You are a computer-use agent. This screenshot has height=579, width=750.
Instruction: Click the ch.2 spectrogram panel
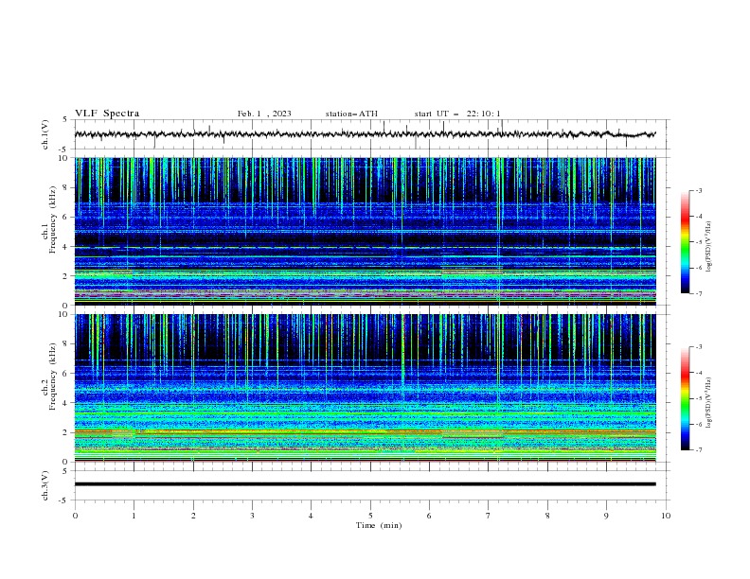[x=366, y=388]
